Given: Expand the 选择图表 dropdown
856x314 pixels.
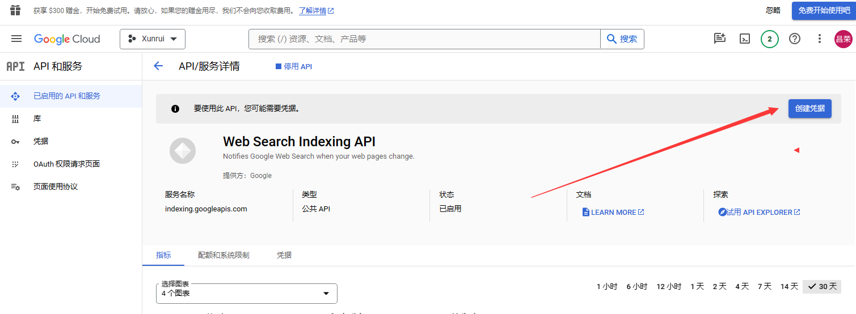Looking at the screenshot, I should tap(247, 294).
